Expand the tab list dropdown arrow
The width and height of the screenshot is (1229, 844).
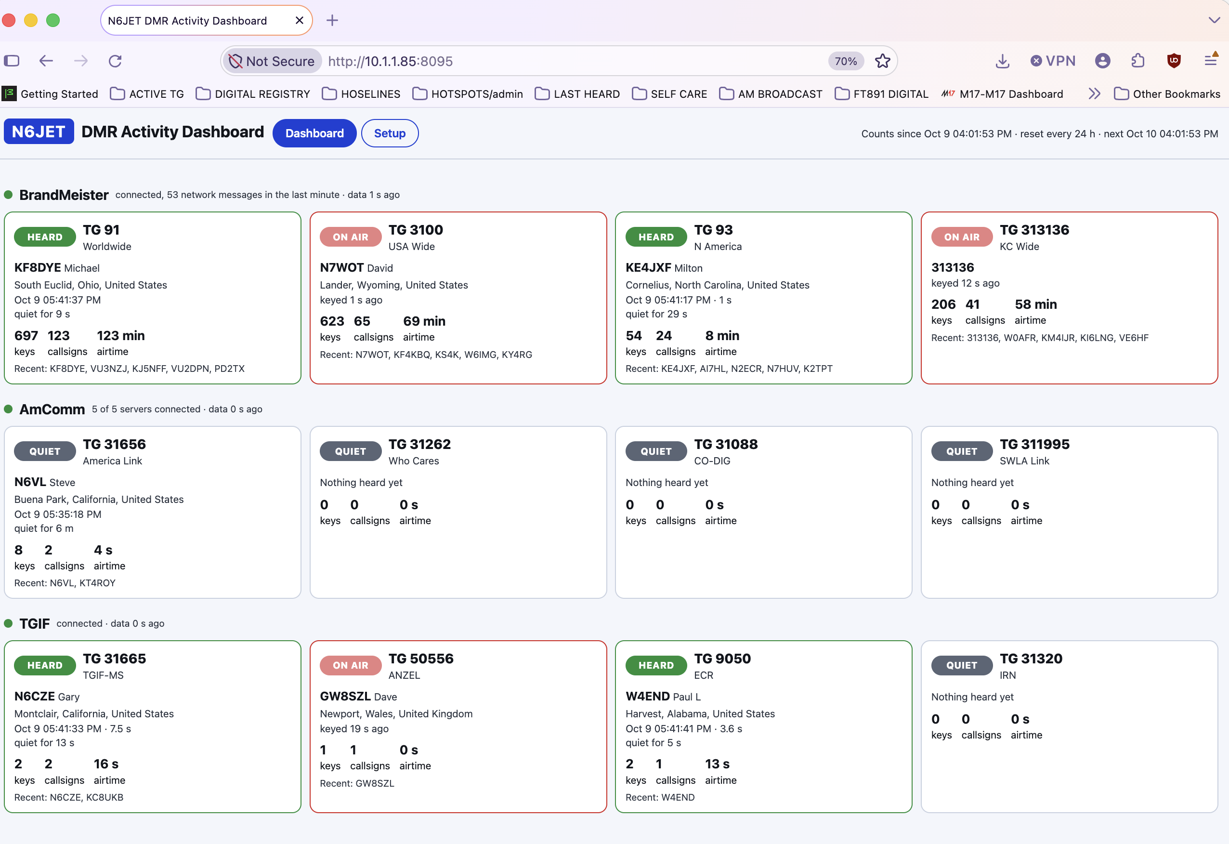(1214, 21)
